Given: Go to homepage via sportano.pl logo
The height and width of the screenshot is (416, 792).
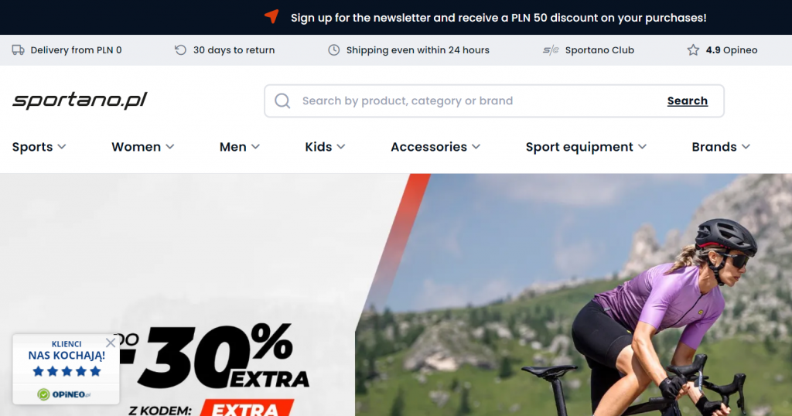Looking at the screenshot, I should [80, 100].
